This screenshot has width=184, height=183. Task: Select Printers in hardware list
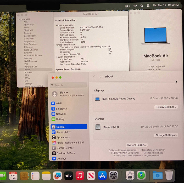pos(28,72)
